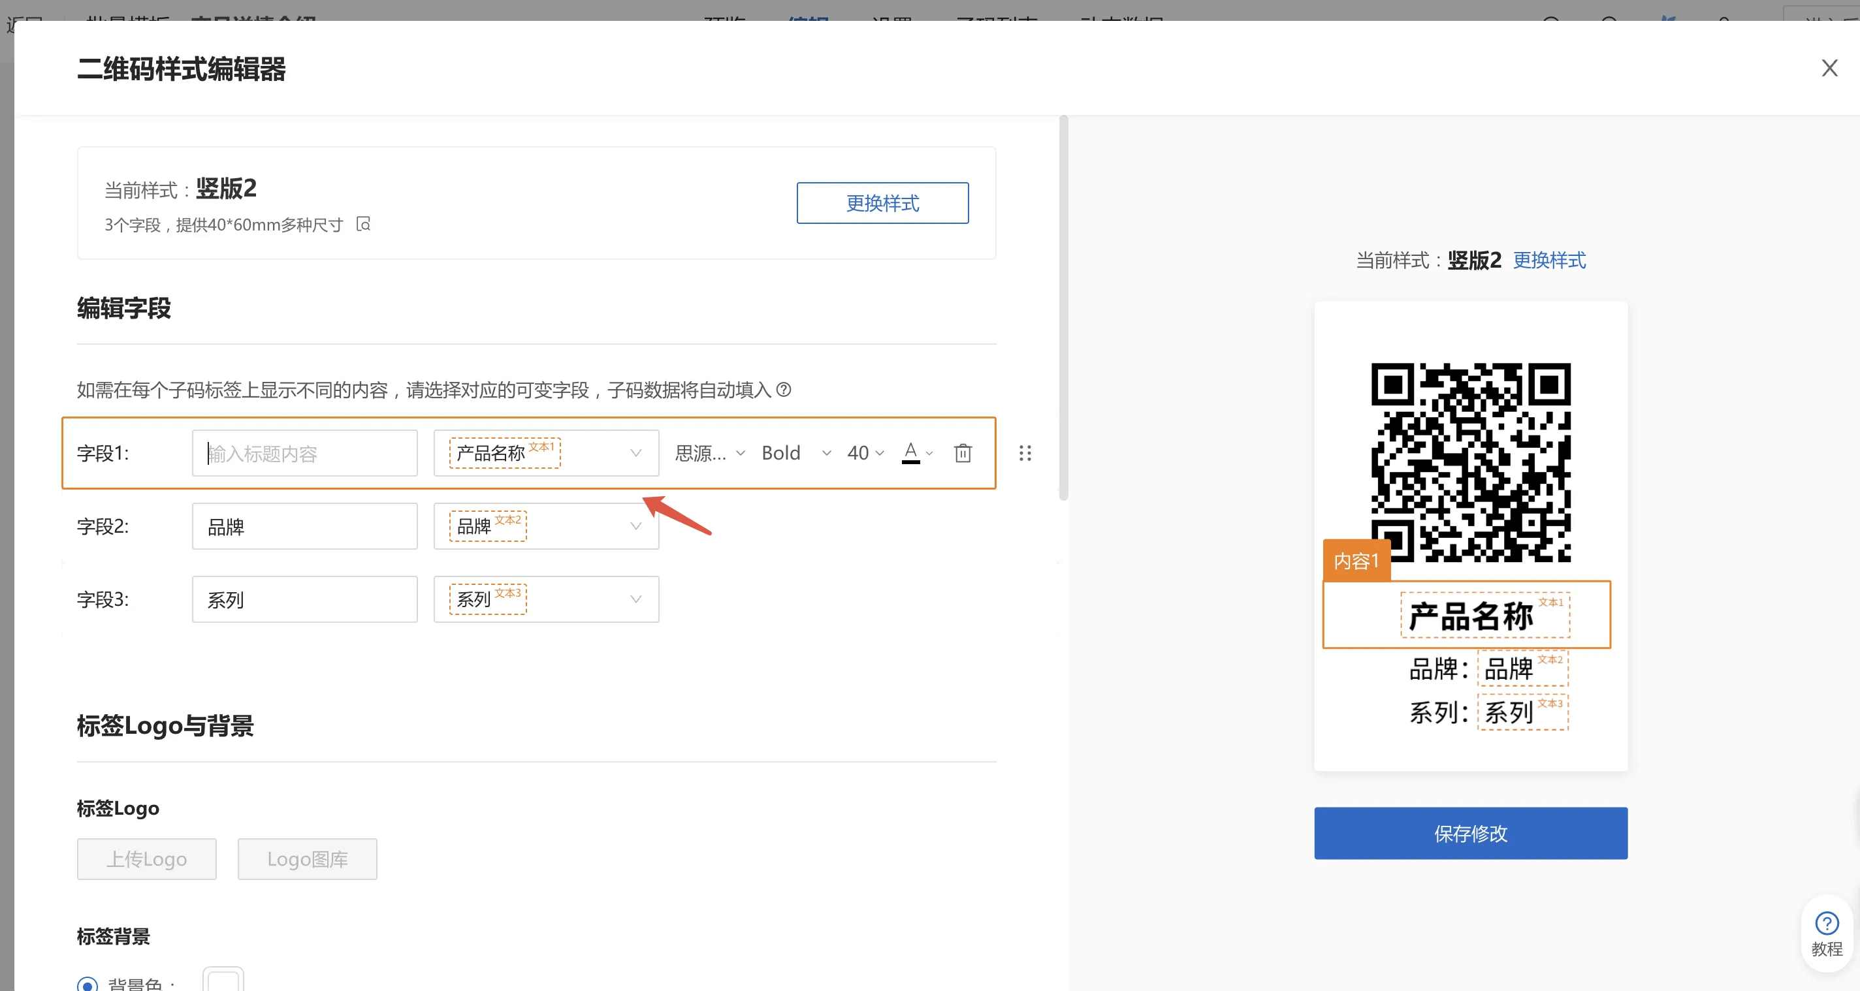This screenshot has width=1860, height=991.
Task: Click the 标签Logo与背景 section heading
Action: tap(165, 726)
